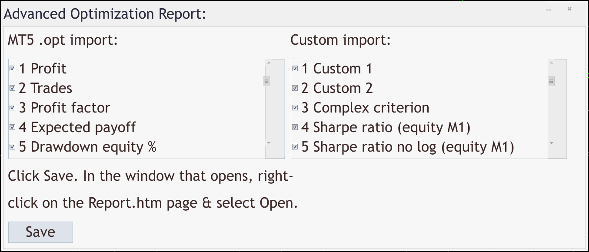The image size is (589, 252).
Task: Disable the Complex criterion checkbox
Action: (x=295, y=108)
